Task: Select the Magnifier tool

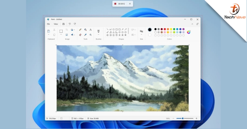Action: [x=91, y=35]
